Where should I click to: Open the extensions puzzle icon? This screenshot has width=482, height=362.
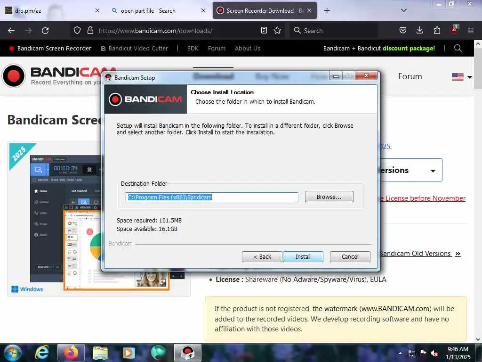click(437, 31)
